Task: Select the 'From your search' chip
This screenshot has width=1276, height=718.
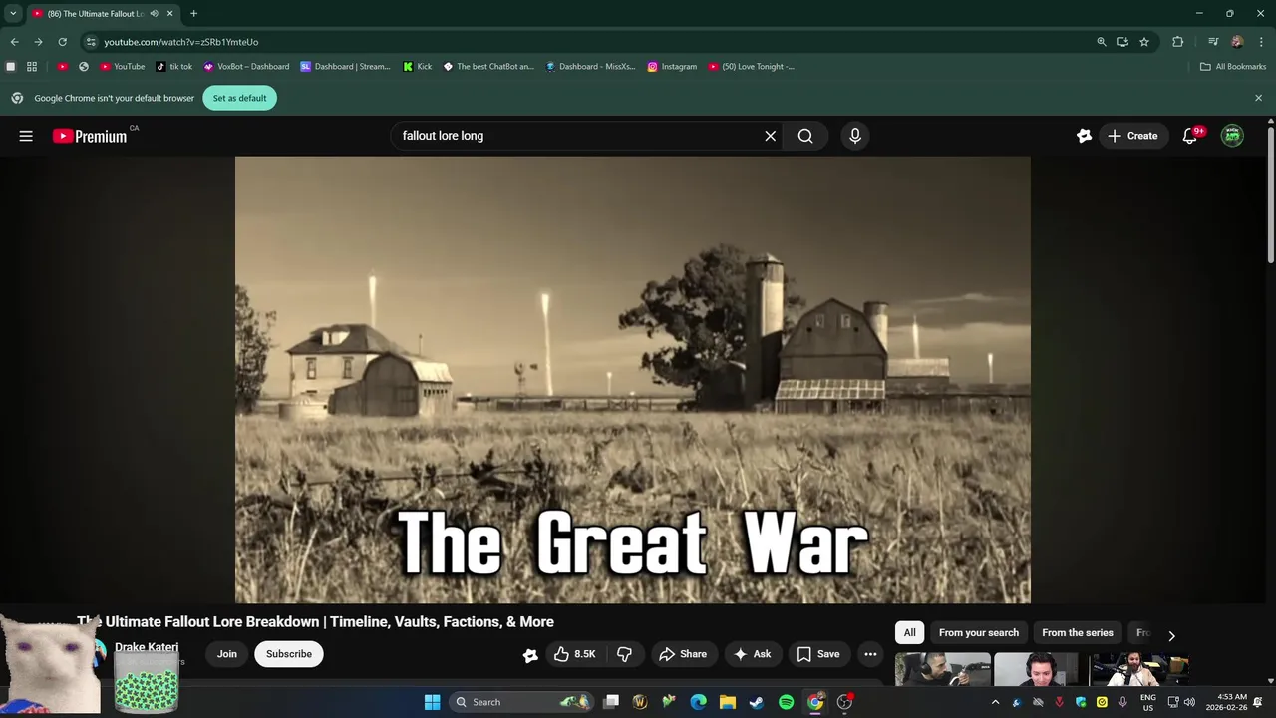Action: coord(979,633)
